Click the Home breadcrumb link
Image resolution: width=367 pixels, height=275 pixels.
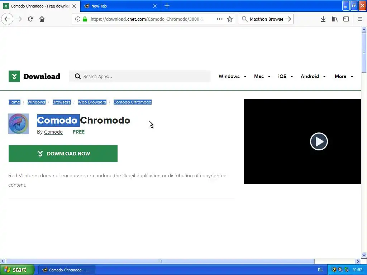(14, 102)
